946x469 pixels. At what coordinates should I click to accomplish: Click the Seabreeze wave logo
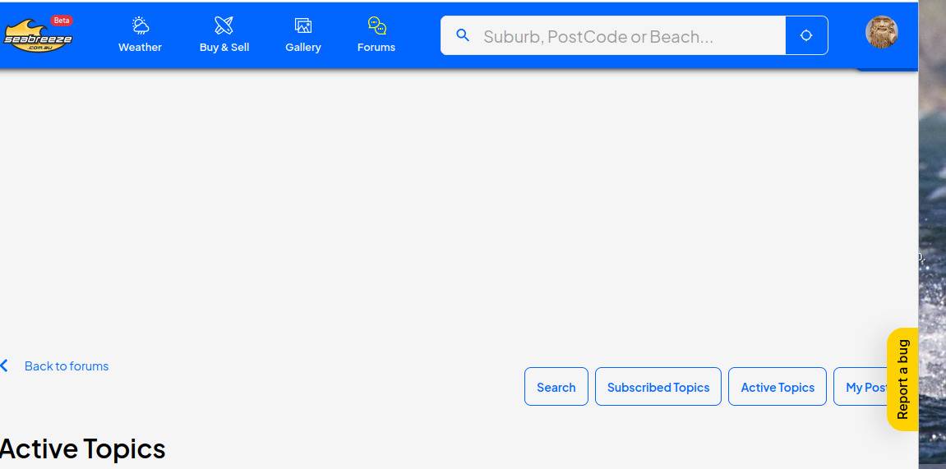[38, 35]
